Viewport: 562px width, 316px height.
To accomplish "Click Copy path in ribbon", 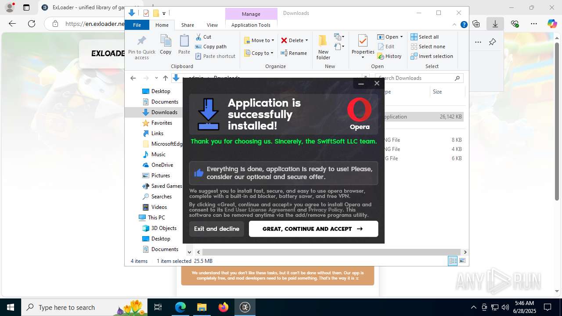I will click(x=211, y=47).
